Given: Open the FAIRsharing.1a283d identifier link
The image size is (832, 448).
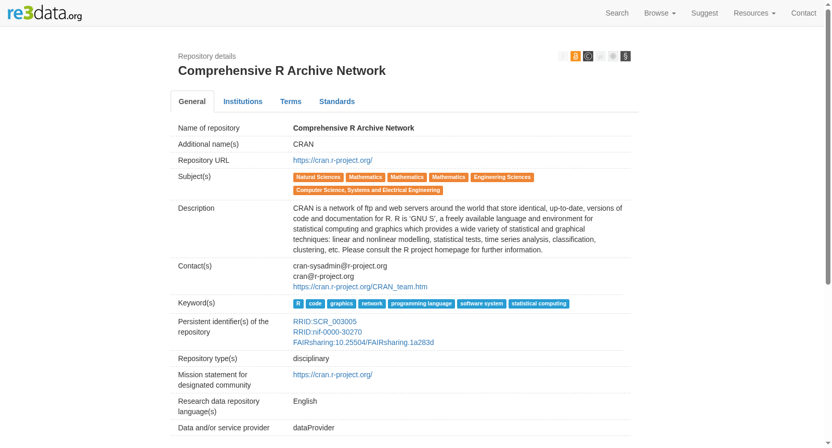Looking at the screenshot, I should click(363, 342).
